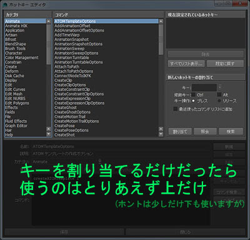This screenshot has width=250, height=240.
Task: Click the command list scrollbar thumb
Action: 161,39
